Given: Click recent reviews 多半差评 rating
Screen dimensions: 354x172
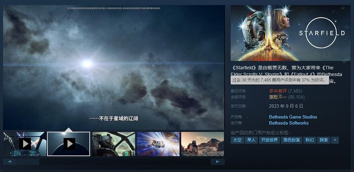Looking at the screenshot, I should (x=278, y=91).
